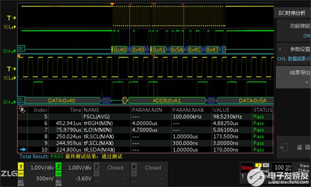Click the return arrow icon in side menu
Viewport: 311px width, 187px height.
coord(285,147)
